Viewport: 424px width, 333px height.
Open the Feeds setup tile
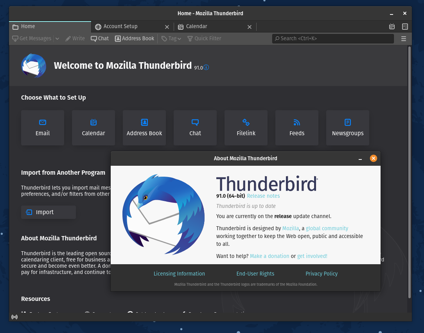pos(297,128)
